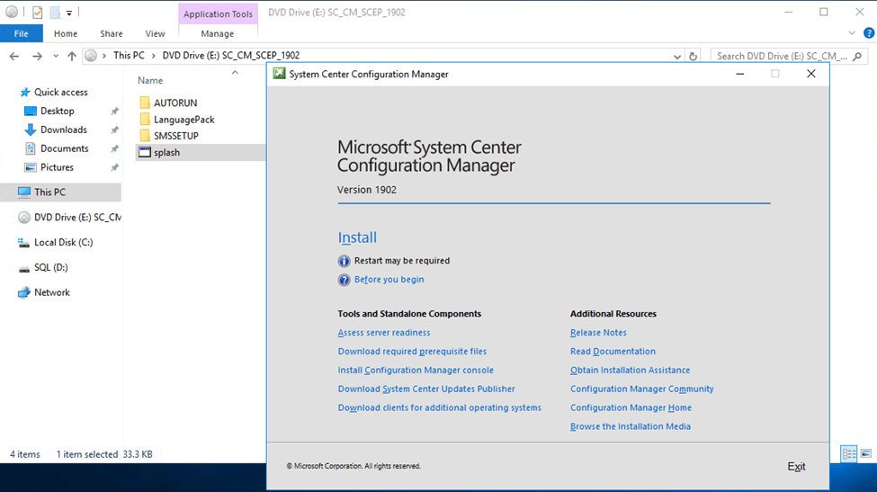
Task: Click the Exit button
Action: point(796,467)
